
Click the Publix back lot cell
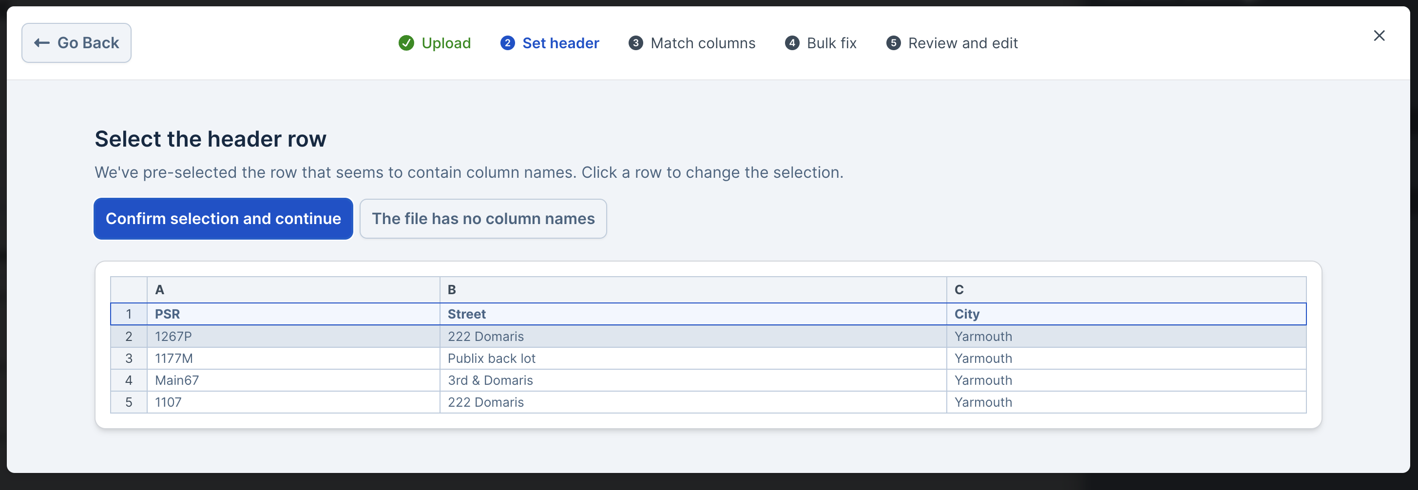pos(693,358)
